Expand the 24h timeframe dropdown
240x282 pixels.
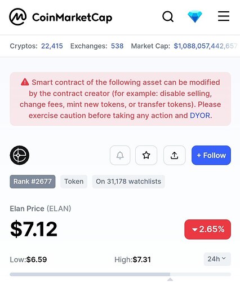coord(217,259)
